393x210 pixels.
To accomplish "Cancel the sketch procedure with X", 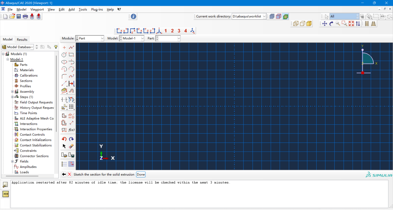I will tap(69, 174).
